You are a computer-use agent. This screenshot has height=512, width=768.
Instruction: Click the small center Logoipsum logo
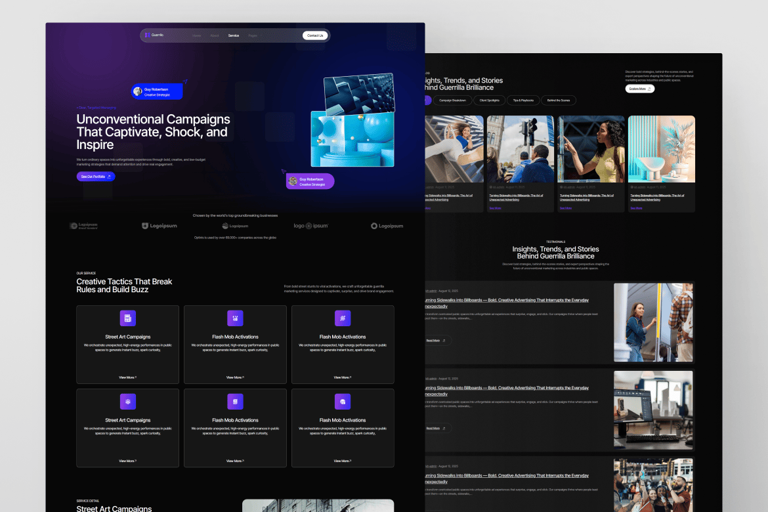click(235, 226)
